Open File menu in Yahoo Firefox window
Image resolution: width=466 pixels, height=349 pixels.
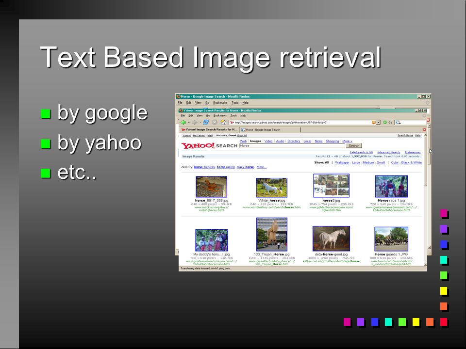(x=183, y=116)
